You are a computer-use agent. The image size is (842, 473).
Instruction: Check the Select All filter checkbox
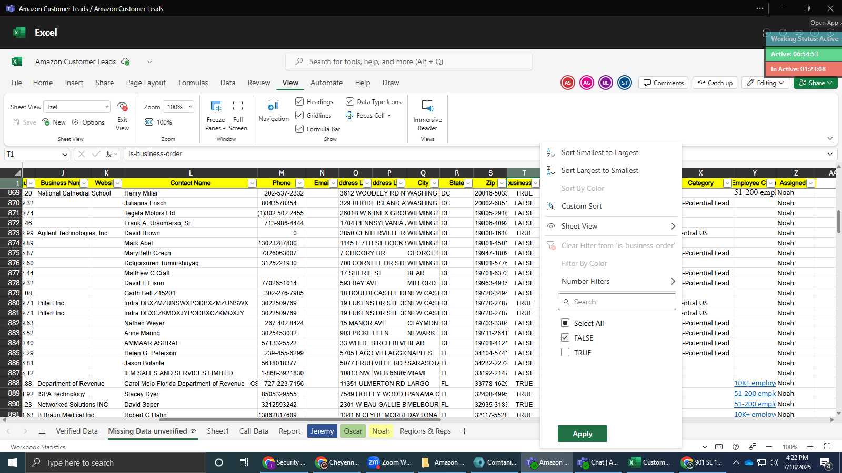point(565,323)
